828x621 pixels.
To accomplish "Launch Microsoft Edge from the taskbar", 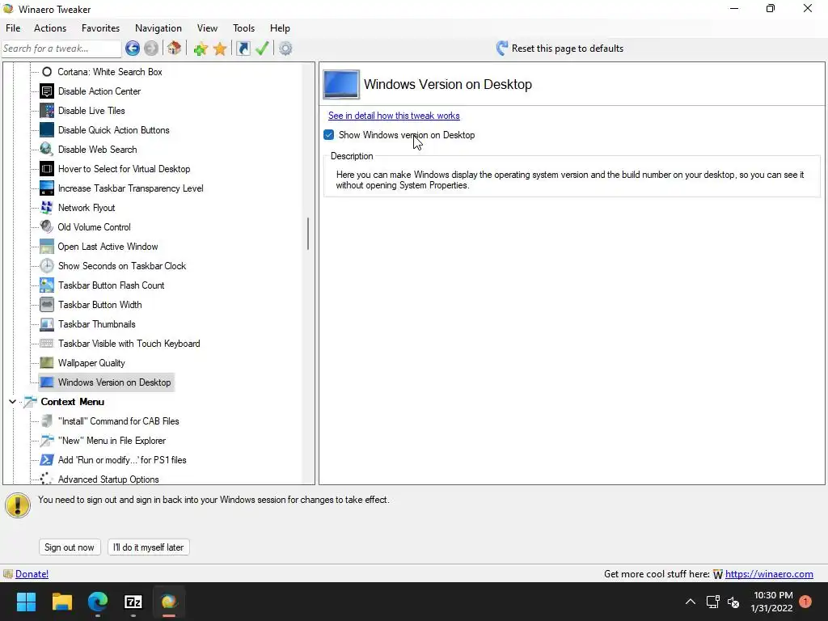I will tap(98, 602).
